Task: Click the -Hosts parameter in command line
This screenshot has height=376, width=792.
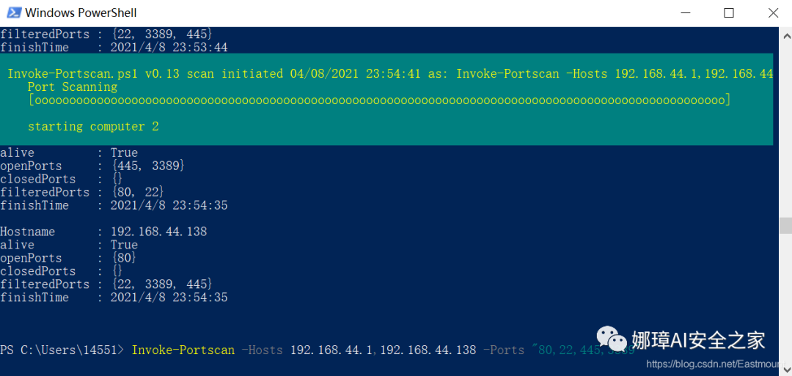Action: coord(262,350)
